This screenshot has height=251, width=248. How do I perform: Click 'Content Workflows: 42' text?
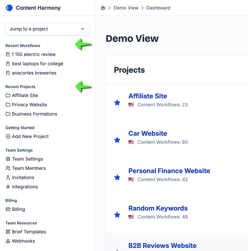pyautogui.click(x=162, y=179)
